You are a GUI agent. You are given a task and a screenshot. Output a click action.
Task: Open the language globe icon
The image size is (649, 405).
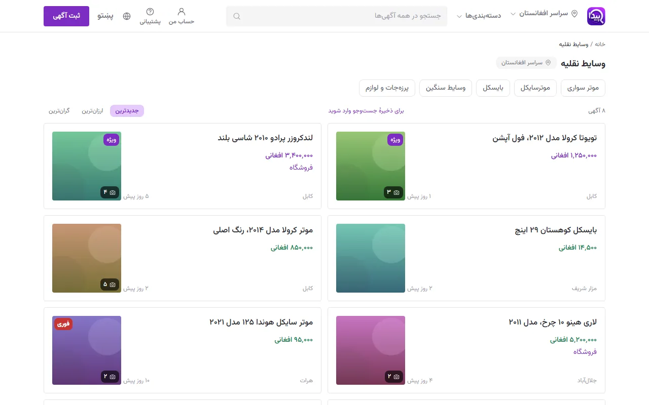click(127, 16)
